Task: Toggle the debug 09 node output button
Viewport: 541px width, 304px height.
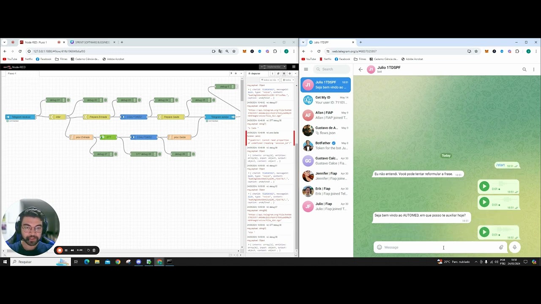Action: [194, 154]
